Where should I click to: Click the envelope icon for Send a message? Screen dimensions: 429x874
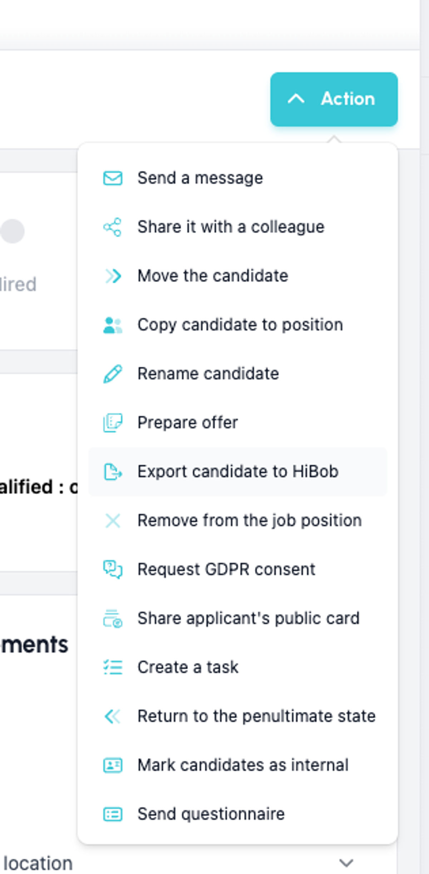pos(113,178)
